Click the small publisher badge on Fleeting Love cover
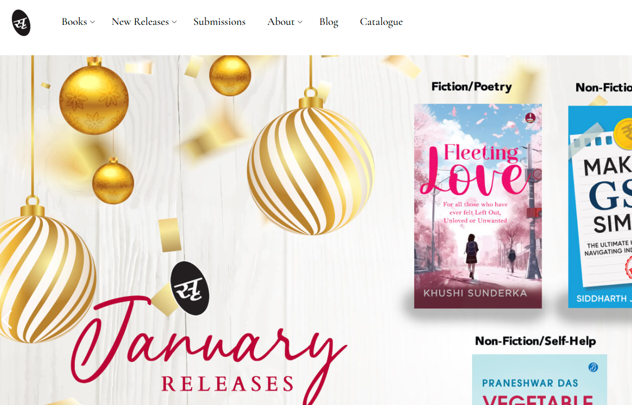Screen dimensions: 632x405 tap(530, 118)
